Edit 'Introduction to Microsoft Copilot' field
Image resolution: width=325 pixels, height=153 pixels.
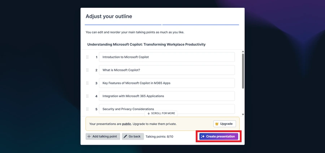[x=167, y=57]
